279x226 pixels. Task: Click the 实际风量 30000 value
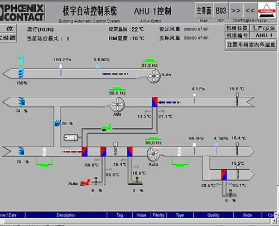click(196, 38)
